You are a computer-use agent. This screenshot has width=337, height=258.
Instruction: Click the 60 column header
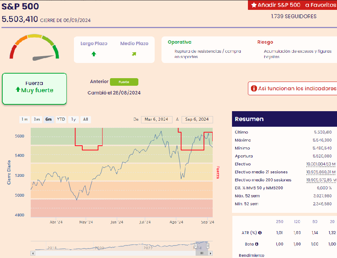(x=315, y=222)
